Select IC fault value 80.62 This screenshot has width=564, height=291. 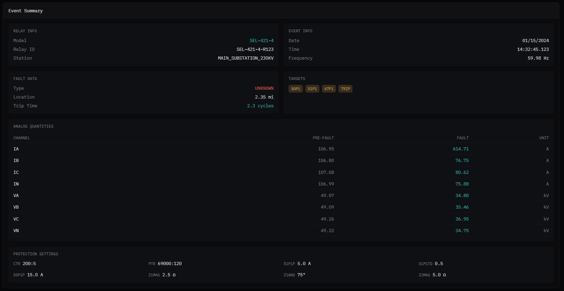462,172
